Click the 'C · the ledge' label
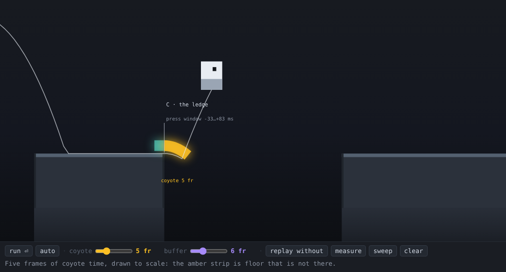 pyautogui.click(x=187, y=104)
